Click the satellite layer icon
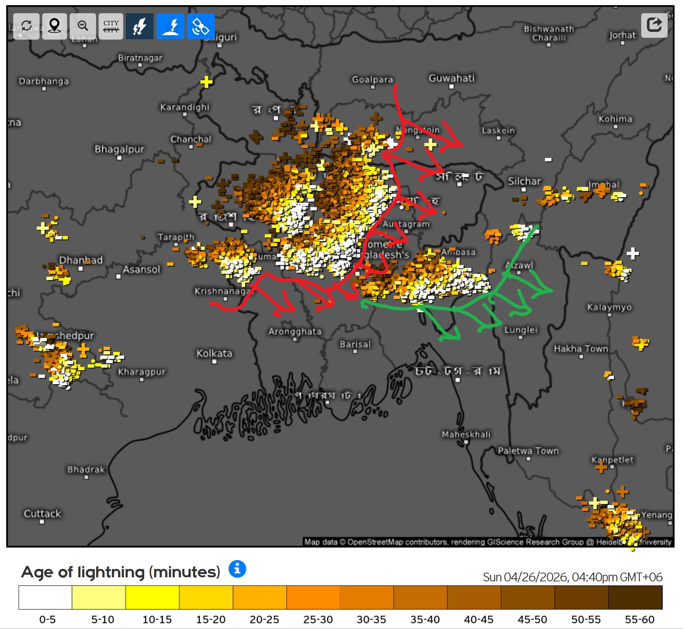This screenshot has height=629, width=683. click(201, 26)
